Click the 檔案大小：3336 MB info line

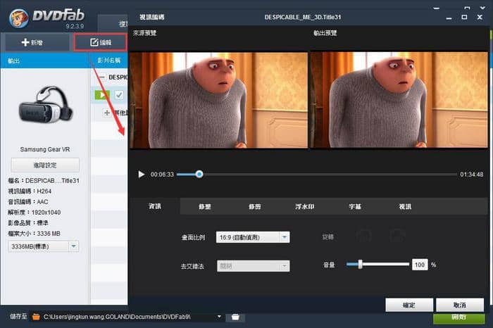coord(34,234)
